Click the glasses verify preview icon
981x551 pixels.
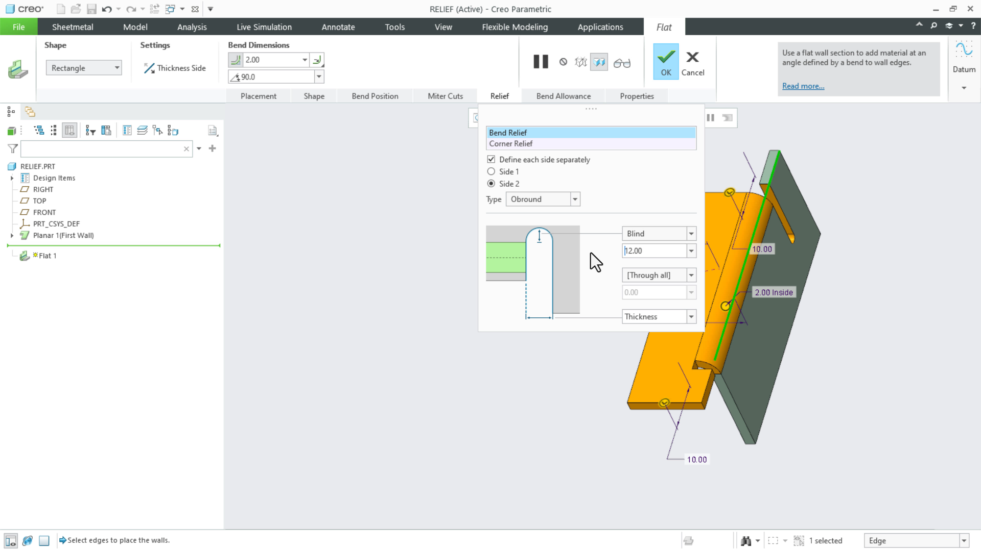622,63
